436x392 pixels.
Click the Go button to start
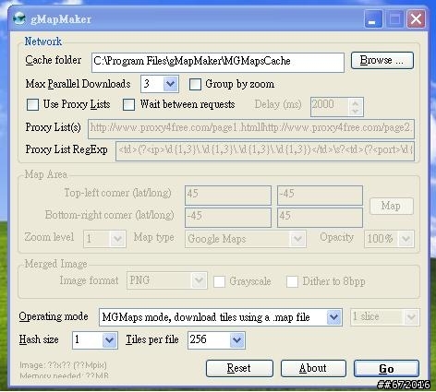click(x=386, y=368)
